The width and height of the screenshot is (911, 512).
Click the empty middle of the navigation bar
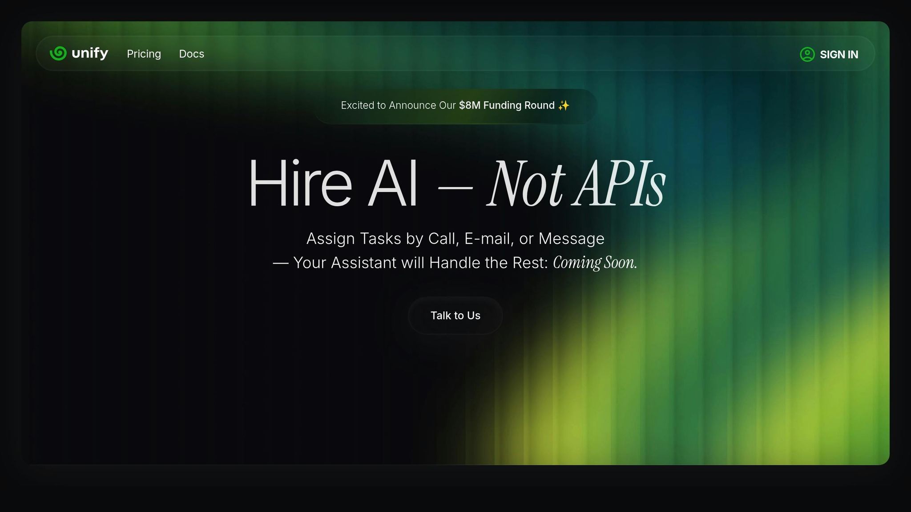coord(489,54)
